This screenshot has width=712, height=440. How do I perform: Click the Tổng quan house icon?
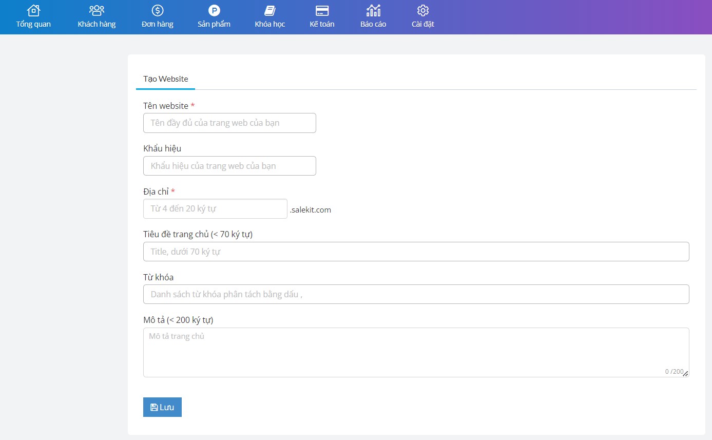point(33,10)
